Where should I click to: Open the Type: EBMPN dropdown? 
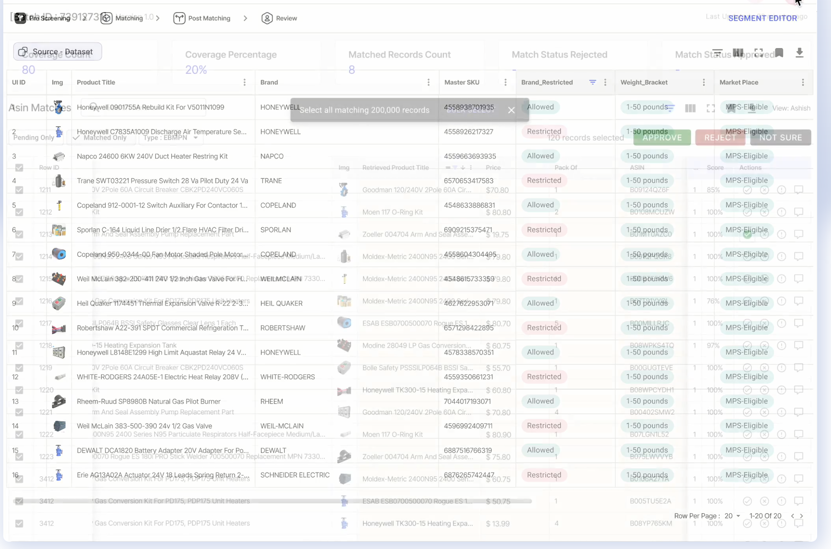tap(170, 138)
